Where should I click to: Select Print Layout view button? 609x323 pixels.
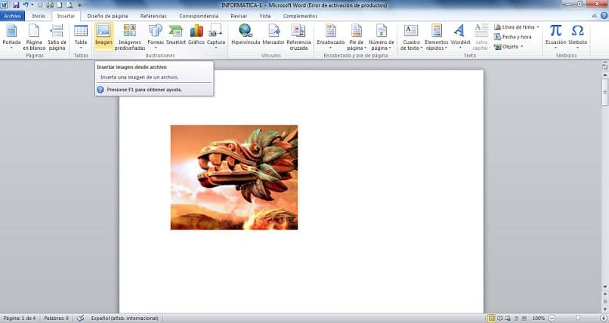[491, 318]
